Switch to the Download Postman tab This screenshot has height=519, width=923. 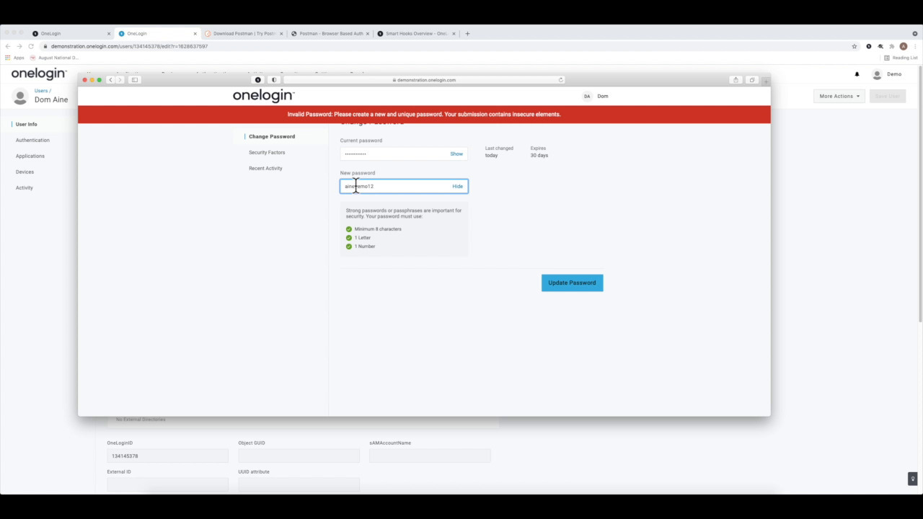(243, 33)
